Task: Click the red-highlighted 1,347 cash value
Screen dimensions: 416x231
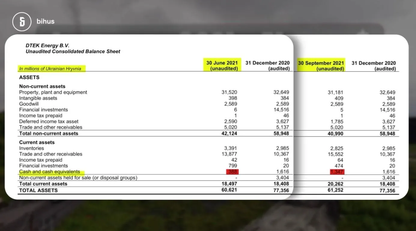Action: click(337, 172)
